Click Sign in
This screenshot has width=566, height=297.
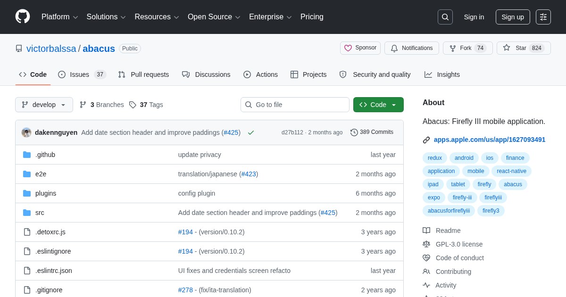point(474,17)
